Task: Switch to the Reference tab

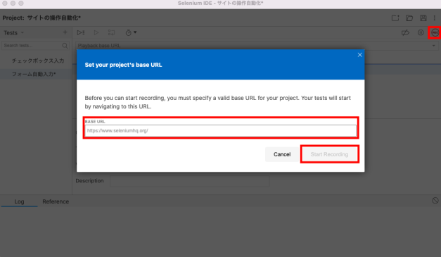Action: pyautogui.click(x=56, y=201)
